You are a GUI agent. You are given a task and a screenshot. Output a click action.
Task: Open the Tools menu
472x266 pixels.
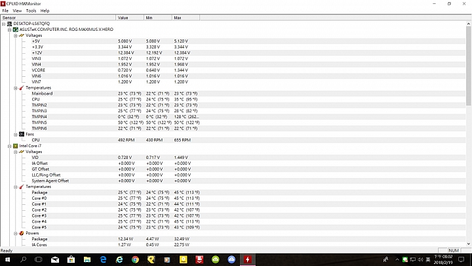31,11
